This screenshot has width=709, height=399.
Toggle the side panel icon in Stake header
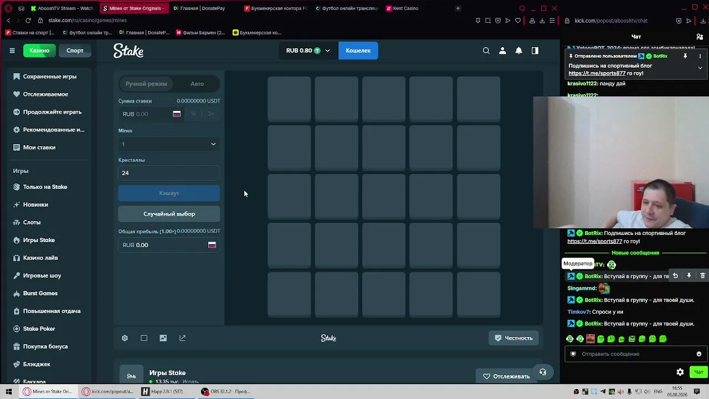pos(535,50)
